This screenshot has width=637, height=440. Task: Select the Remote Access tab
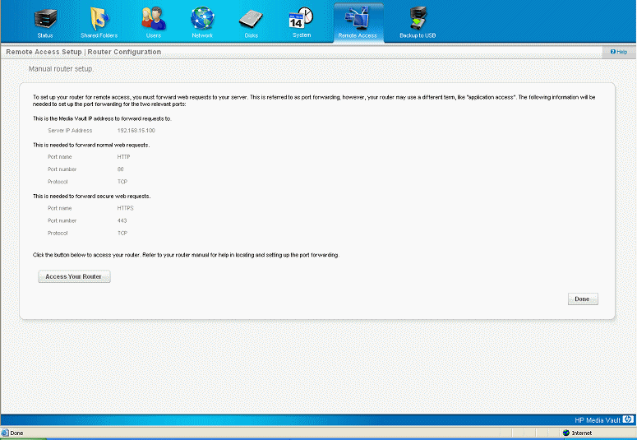(x=358, y=21)
